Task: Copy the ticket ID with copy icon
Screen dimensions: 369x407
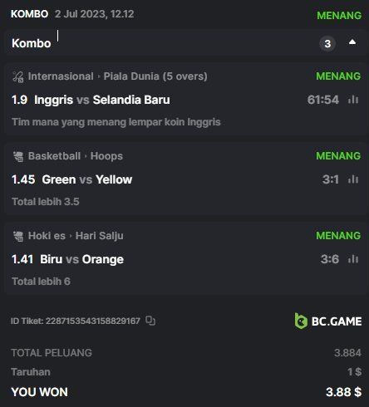Action: [150, 321]
